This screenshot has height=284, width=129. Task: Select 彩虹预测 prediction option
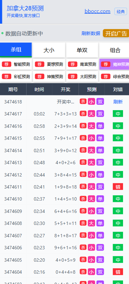(x=16, y=76)
